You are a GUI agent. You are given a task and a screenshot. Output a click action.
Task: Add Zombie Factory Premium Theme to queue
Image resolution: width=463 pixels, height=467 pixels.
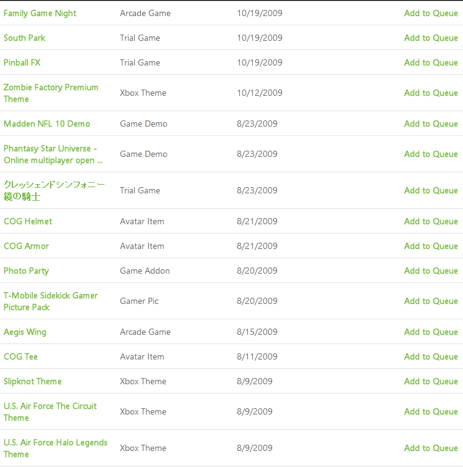[x=431, y=93]
